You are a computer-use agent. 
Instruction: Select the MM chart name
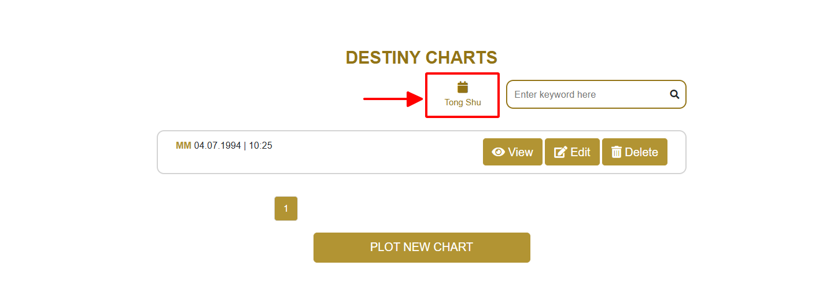point(183,146)
